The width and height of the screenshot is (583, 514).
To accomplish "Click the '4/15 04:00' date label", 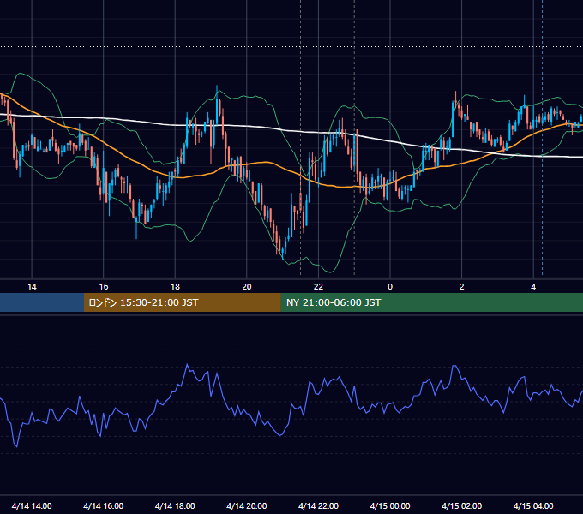I will [533, 505].
